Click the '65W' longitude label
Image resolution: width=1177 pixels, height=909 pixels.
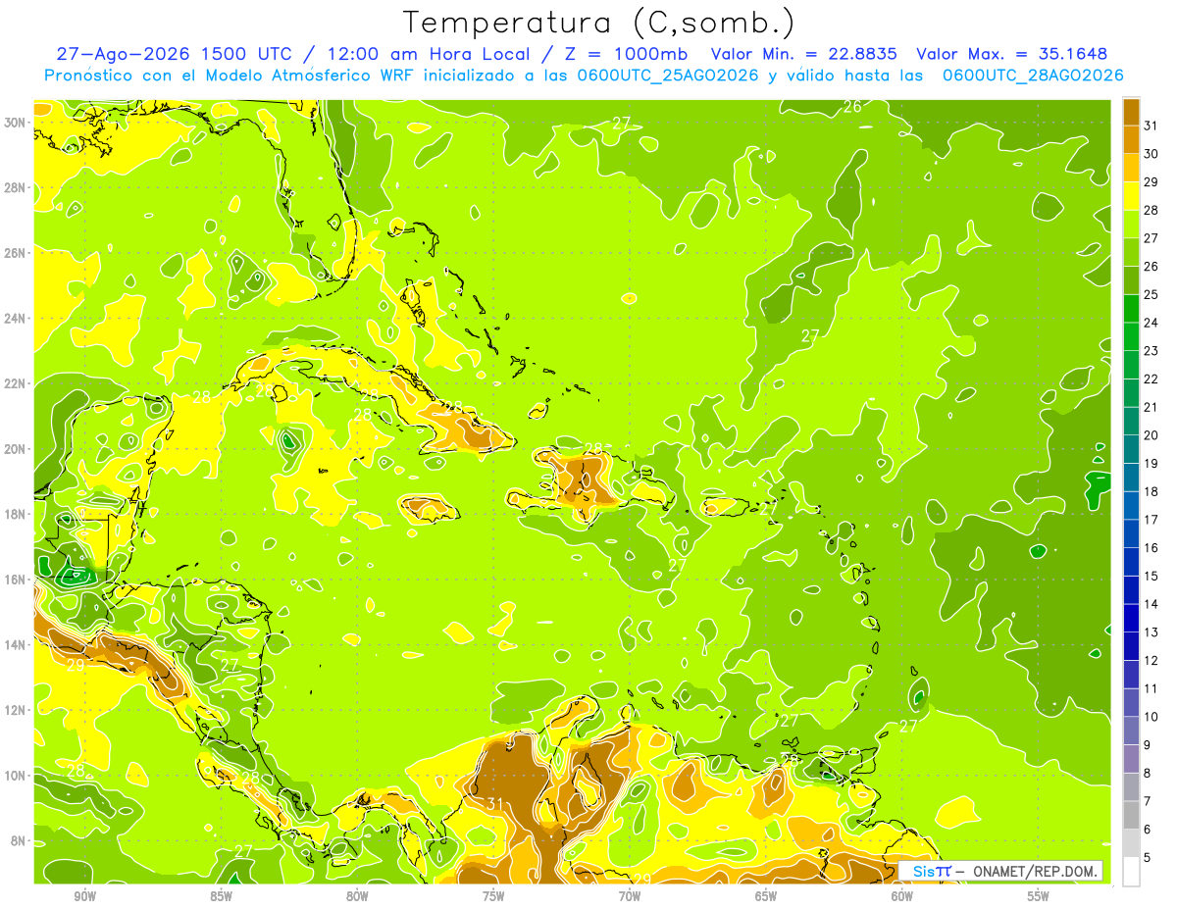click(766, 896)
